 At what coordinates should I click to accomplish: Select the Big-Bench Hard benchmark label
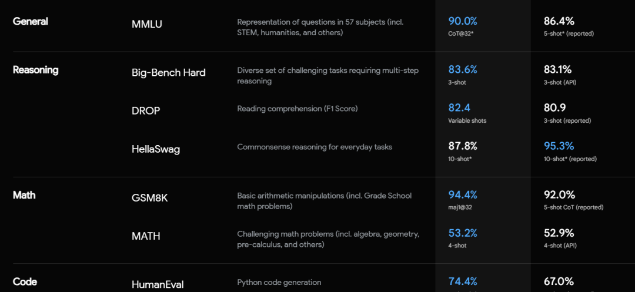[168, 73]
